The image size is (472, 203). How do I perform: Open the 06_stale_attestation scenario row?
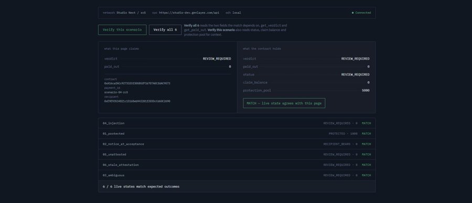[237, 165]
